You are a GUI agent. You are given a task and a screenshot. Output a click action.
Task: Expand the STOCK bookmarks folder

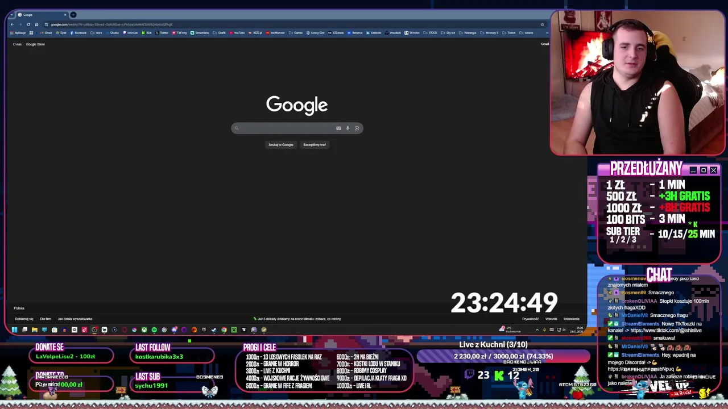tap(430, 33)
